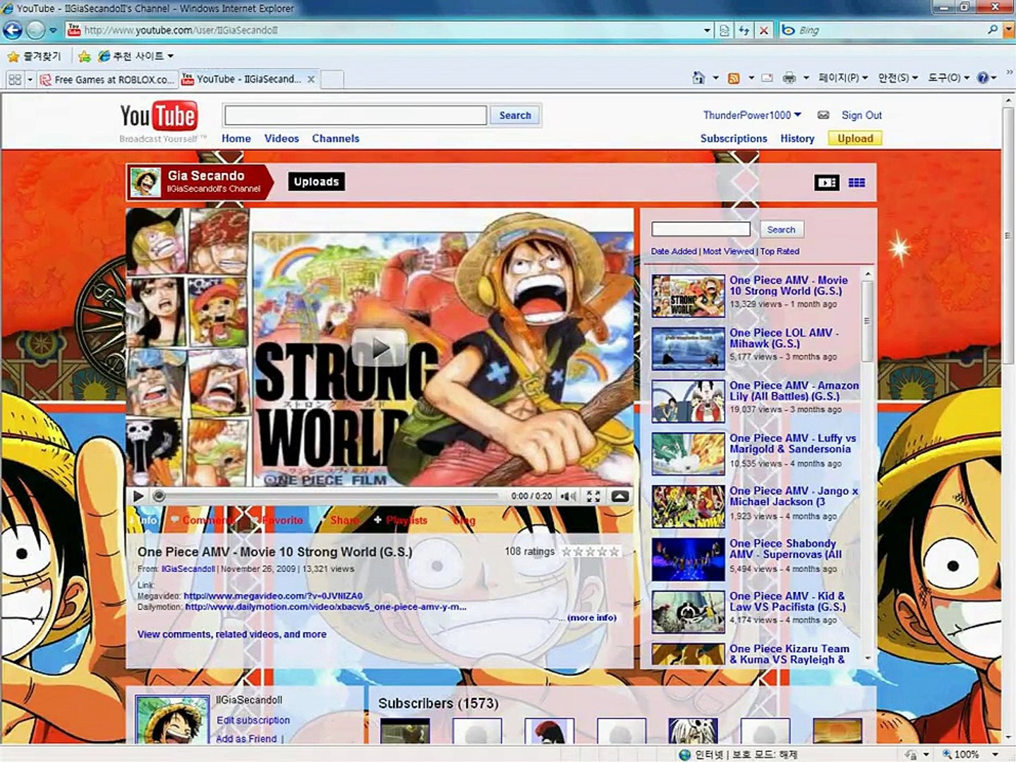Click the Read Mail envelope icon in toolbar
Viewport: 1016px width, 762px height.
point(767,78)
